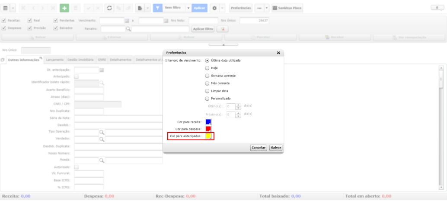Click the delete record trash icon
This screenshot has width=447, height=201.
76,8
